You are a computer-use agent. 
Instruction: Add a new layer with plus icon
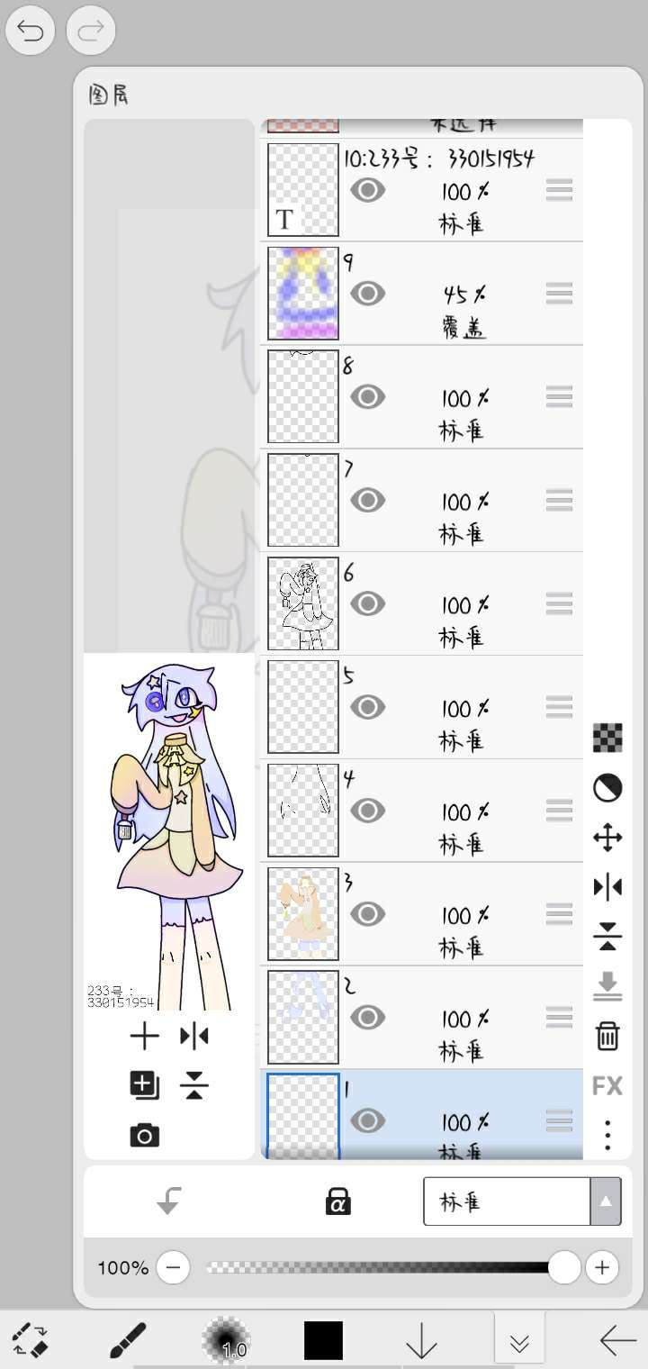(144, 1037)
